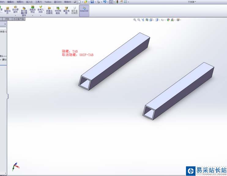Viewport: 227px width, 176px height.
Task: Expand the dropdown arrow under Move Component
Action: pyautogui.click(x=15, y=15)
